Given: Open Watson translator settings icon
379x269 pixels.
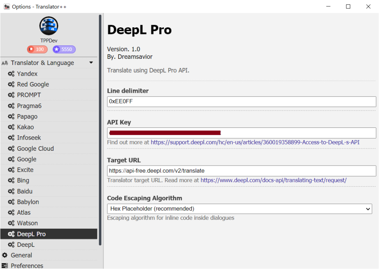Looking at the screenshot, I should pos(10,223).
